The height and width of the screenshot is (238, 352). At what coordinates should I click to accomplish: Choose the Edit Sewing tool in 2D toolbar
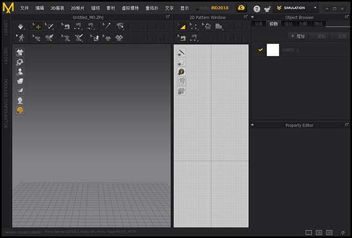[x=182, y=38]
